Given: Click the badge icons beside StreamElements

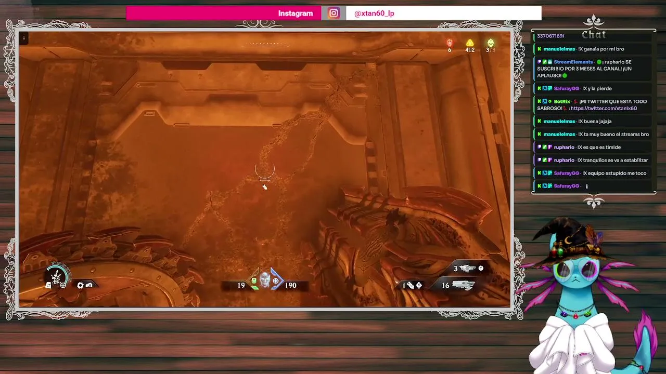Looking at the screenshot, I should pos(544,62).
